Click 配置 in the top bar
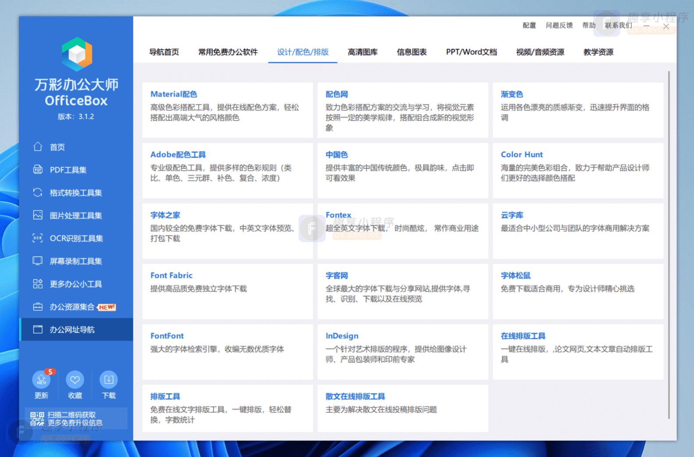Image resolution: width=694 pixels, height=457 pixels. (529, 25)
